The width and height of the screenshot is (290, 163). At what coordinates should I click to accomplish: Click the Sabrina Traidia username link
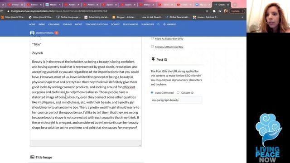(44, 33)
